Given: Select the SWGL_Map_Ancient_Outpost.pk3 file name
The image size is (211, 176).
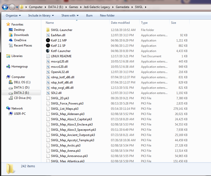Looking at the screenshot, I should point(73,135).
